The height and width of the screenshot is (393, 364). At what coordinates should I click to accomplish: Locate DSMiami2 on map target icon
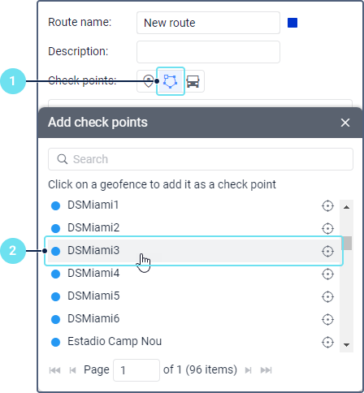click(327, 228)
